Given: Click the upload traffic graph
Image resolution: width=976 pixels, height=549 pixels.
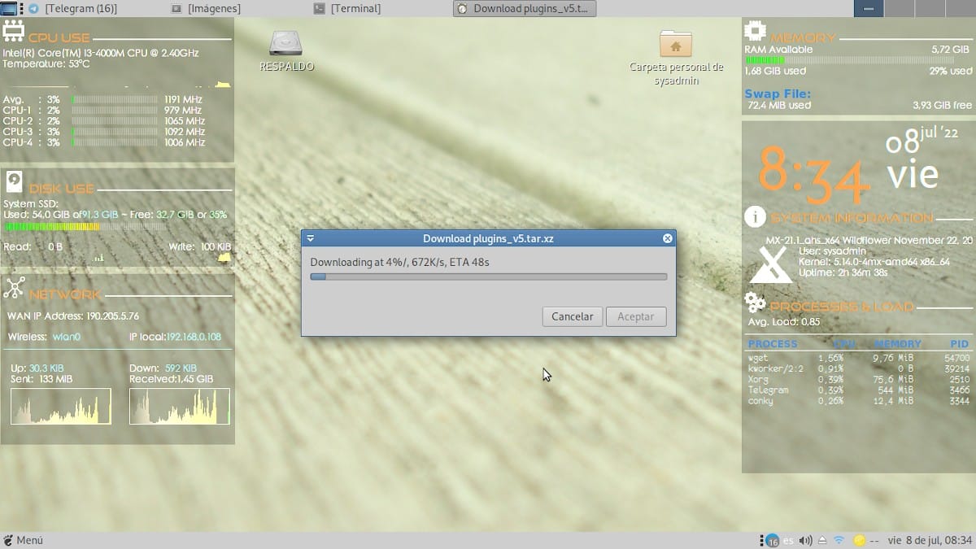Looking at the screenshot, I should coord(61,406).
